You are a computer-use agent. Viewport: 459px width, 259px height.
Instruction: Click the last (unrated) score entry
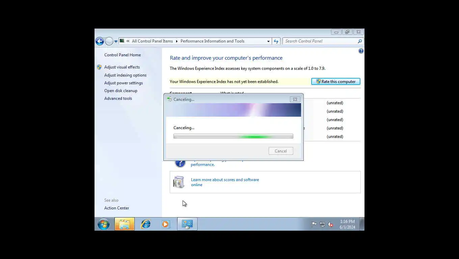335,137
